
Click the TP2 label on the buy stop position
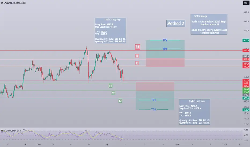165,40
